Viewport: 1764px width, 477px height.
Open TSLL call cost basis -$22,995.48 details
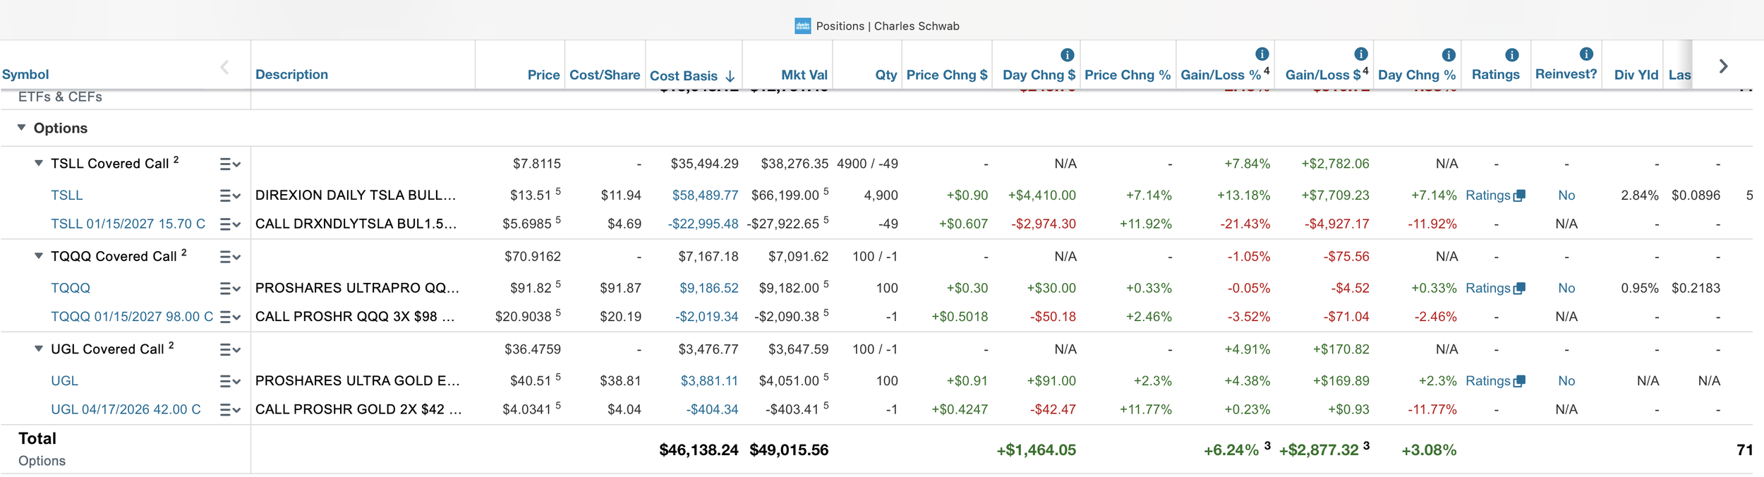click(703, 224)
